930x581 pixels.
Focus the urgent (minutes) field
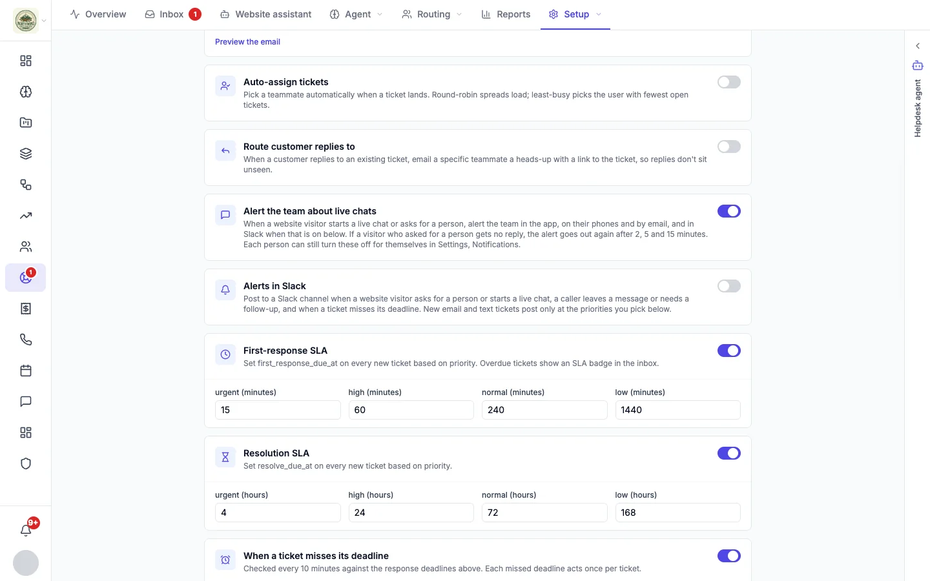click(278, 410)
